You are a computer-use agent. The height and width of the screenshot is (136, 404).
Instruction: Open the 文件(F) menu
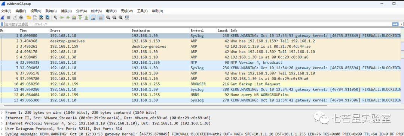(x=6, y=11)
